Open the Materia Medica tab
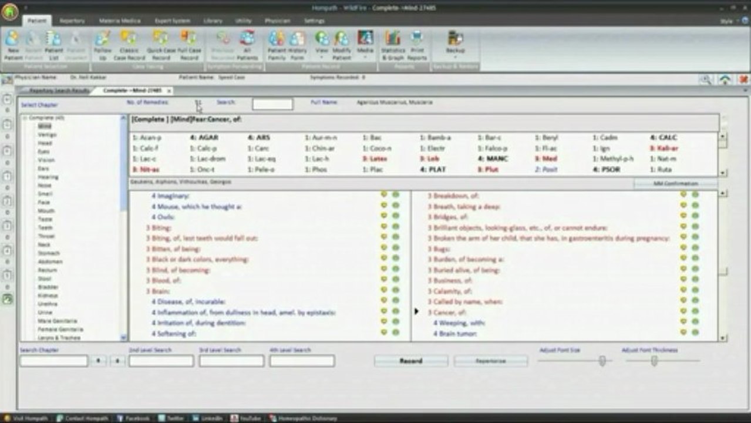751x423 pixels. [120, 21]
